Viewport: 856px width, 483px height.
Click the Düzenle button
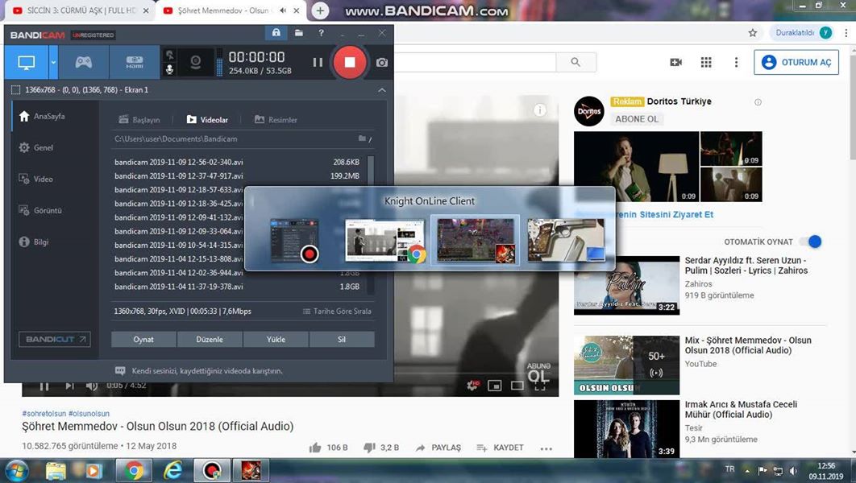pyautogui.click(x=210, y=339)
